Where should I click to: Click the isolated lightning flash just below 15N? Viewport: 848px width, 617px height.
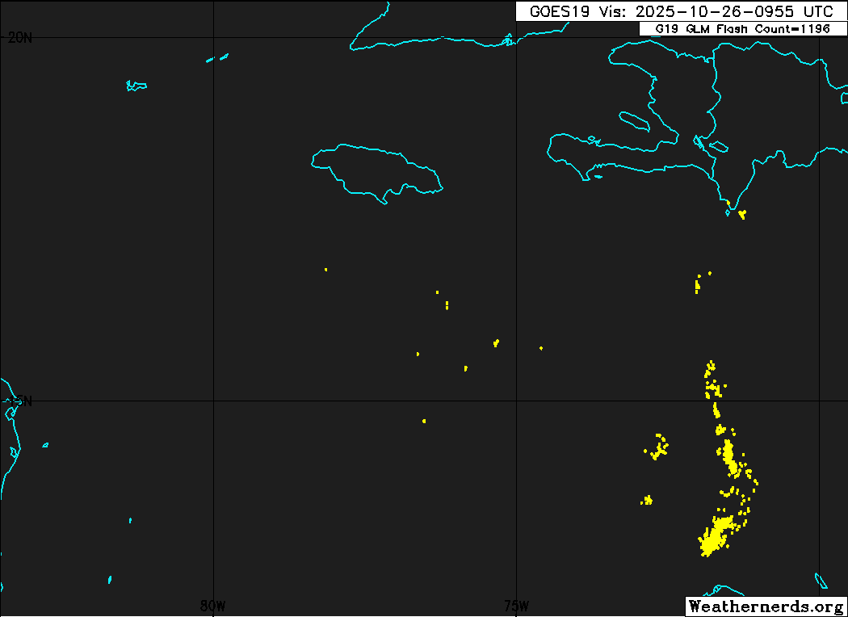pos(423,421)
